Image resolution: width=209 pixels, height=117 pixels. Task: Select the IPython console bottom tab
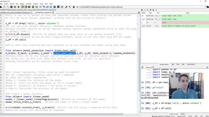(174, 114)
